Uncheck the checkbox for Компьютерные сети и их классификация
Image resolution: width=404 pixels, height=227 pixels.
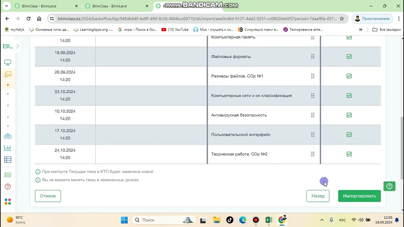349,96
